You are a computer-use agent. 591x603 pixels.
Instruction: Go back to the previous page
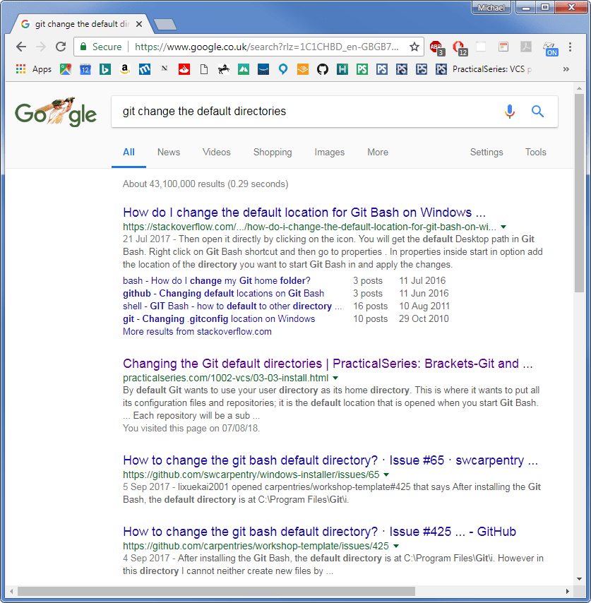[x=21, y=47]
